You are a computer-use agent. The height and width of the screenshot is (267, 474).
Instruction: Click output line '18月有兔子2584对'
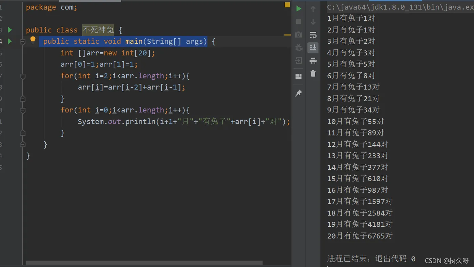[360, 213]
